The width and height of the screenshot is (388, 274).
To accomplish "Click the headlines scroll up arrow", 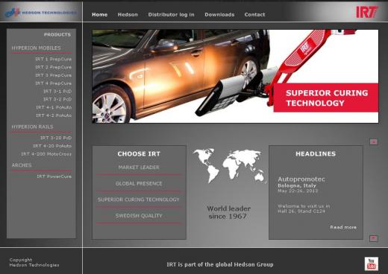I will pos(373,141).
